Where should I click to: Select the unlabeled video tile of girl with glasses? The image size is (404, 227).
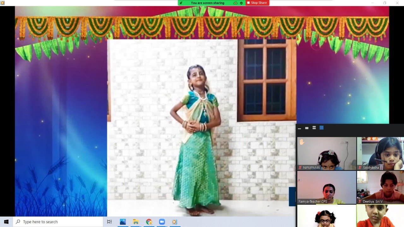327,216
